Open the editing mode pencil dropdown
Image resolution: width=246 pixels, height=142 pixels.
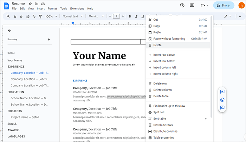click(228, 16)
